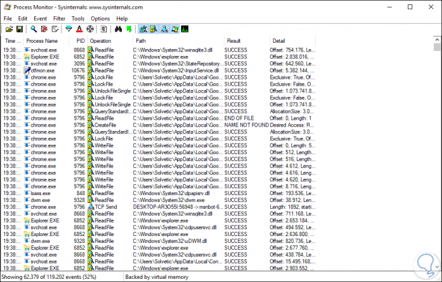The width and height of the screenshot is (442, 282).
Task: Select path C:\Windows\System32\dpapisrv.dll
Action: 171,193
